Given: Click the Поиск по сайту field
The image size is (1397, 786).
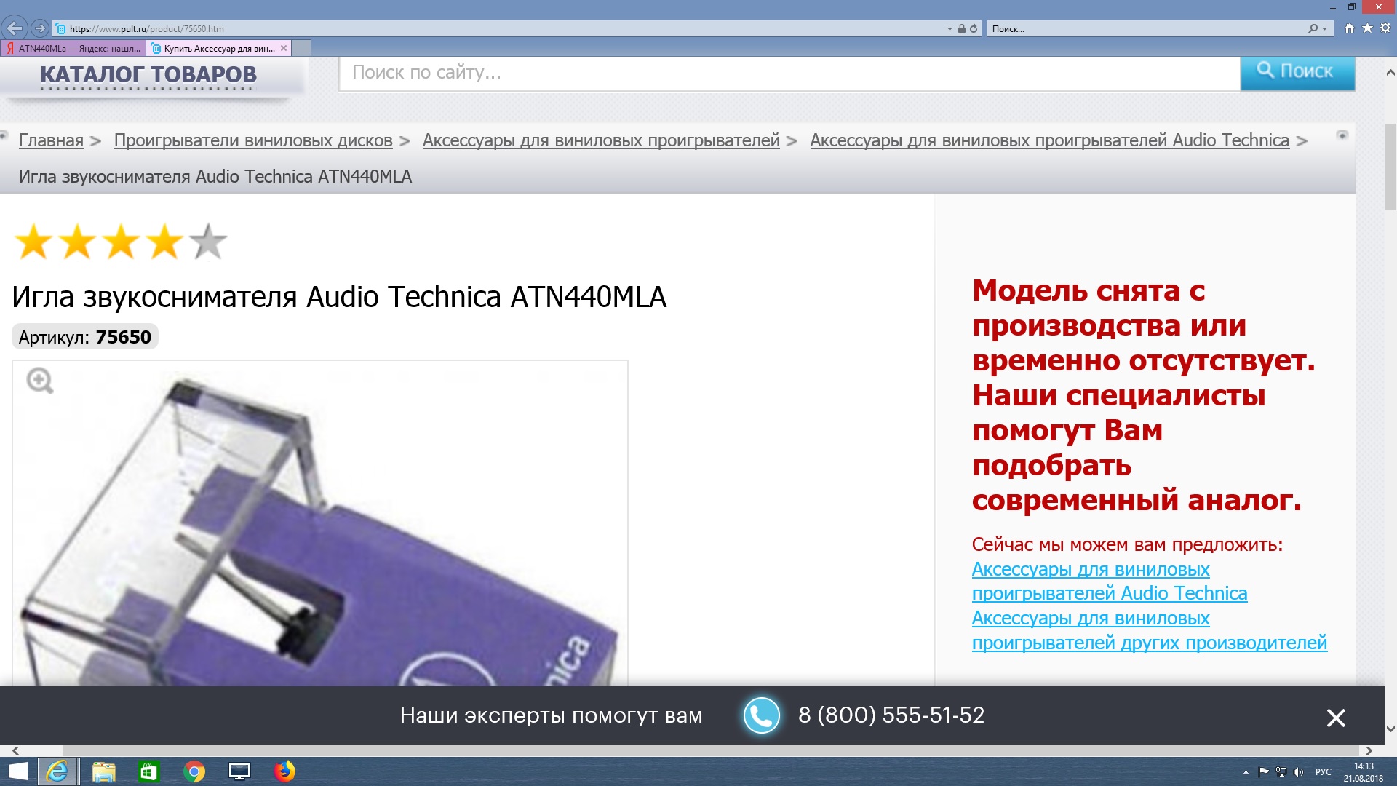Looking at the screenshot, I should (x=789, y=73).
